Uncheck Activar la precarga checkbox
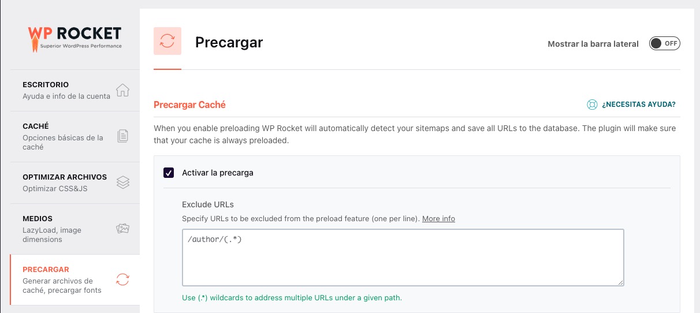This screenshot has width=700, height=313. (x=169, y=173)
